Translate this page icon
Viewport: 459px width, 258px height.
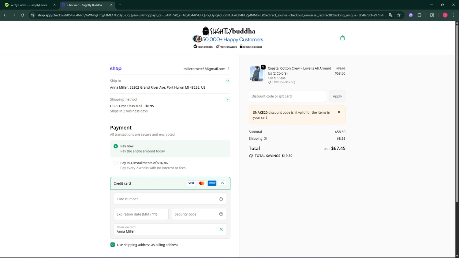[391, 15]
